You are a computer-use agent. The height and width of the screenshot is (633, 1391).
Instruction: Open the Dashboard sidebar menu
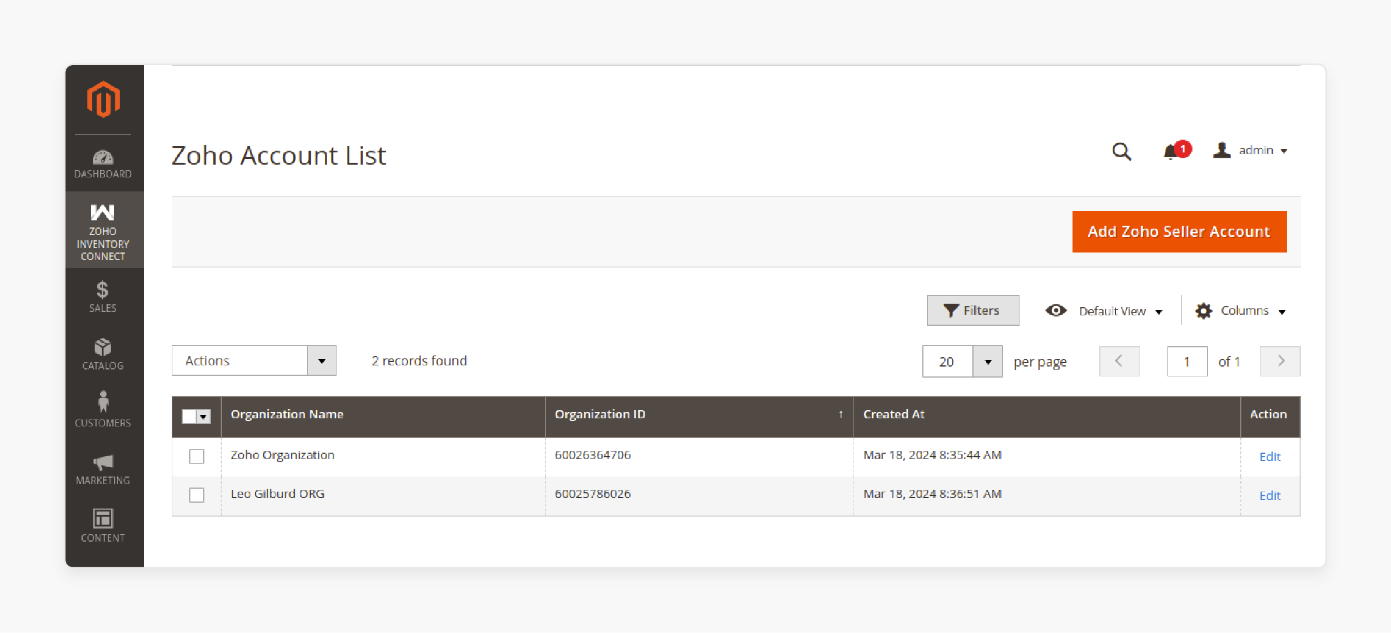pos(103,164)
